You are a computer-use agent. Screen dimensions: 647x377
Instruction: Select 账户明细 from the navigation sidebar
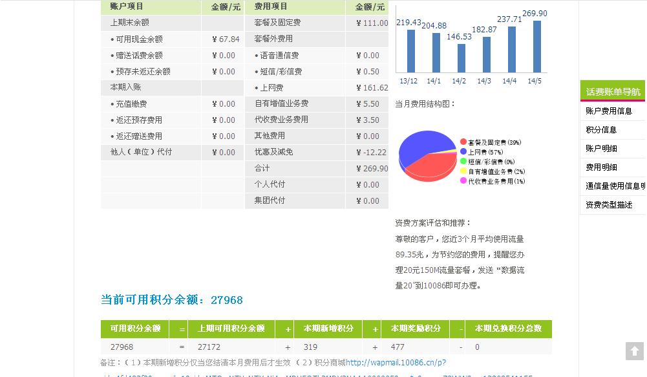click(601, 149)
